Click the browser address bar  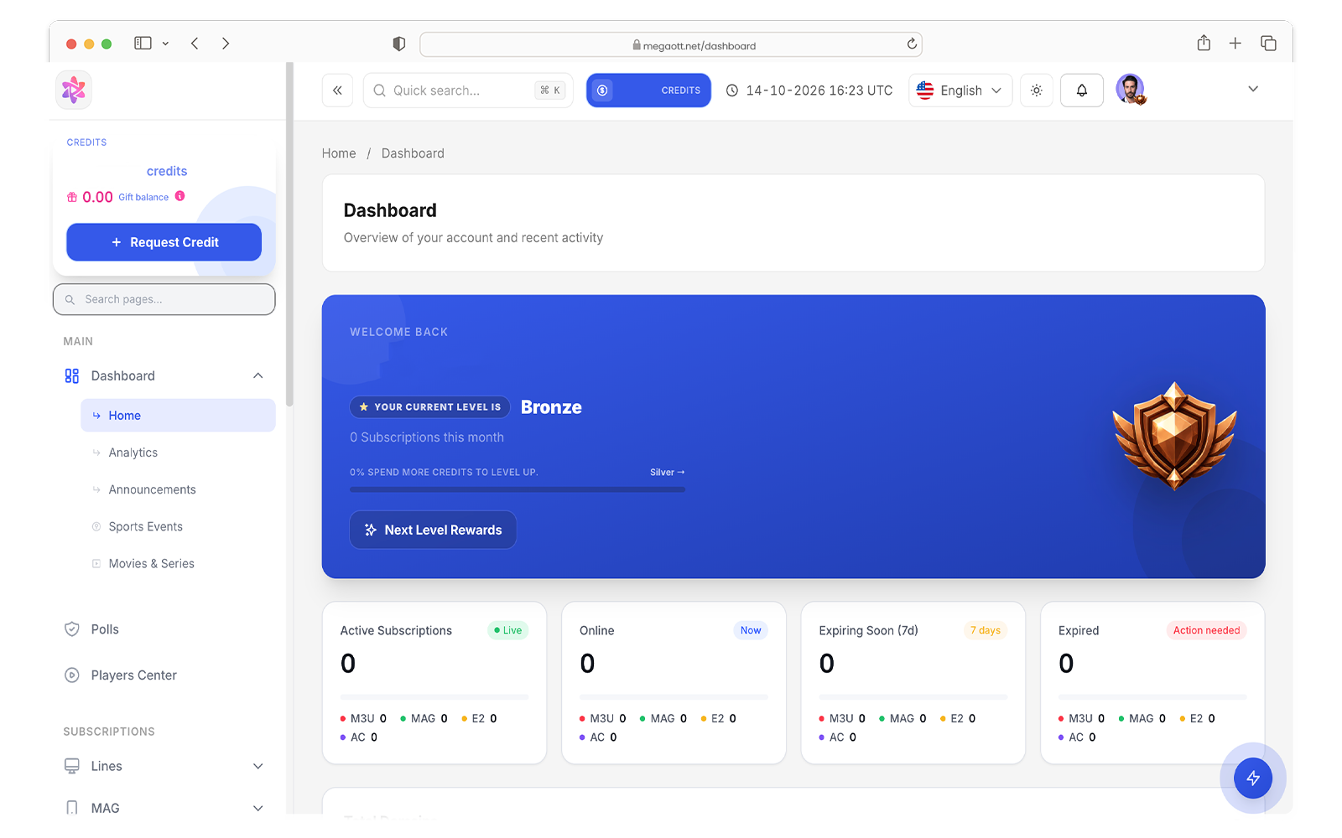[x=671, y=44]
